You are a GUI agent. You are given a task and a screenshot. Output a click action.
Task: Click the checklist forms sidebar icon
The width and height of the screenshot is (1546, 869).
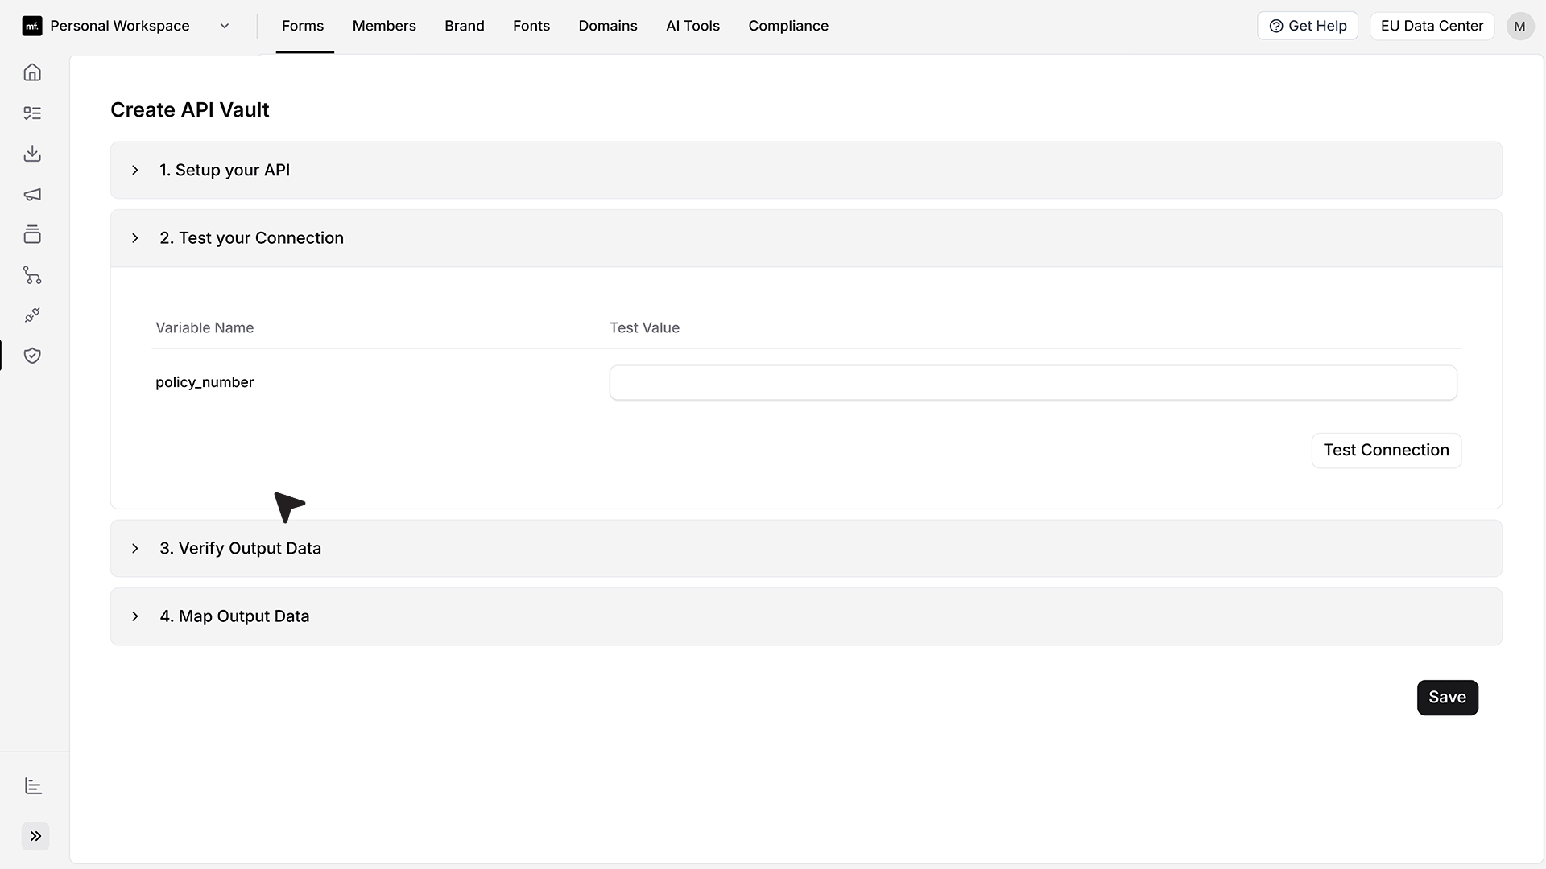point(32,113)
